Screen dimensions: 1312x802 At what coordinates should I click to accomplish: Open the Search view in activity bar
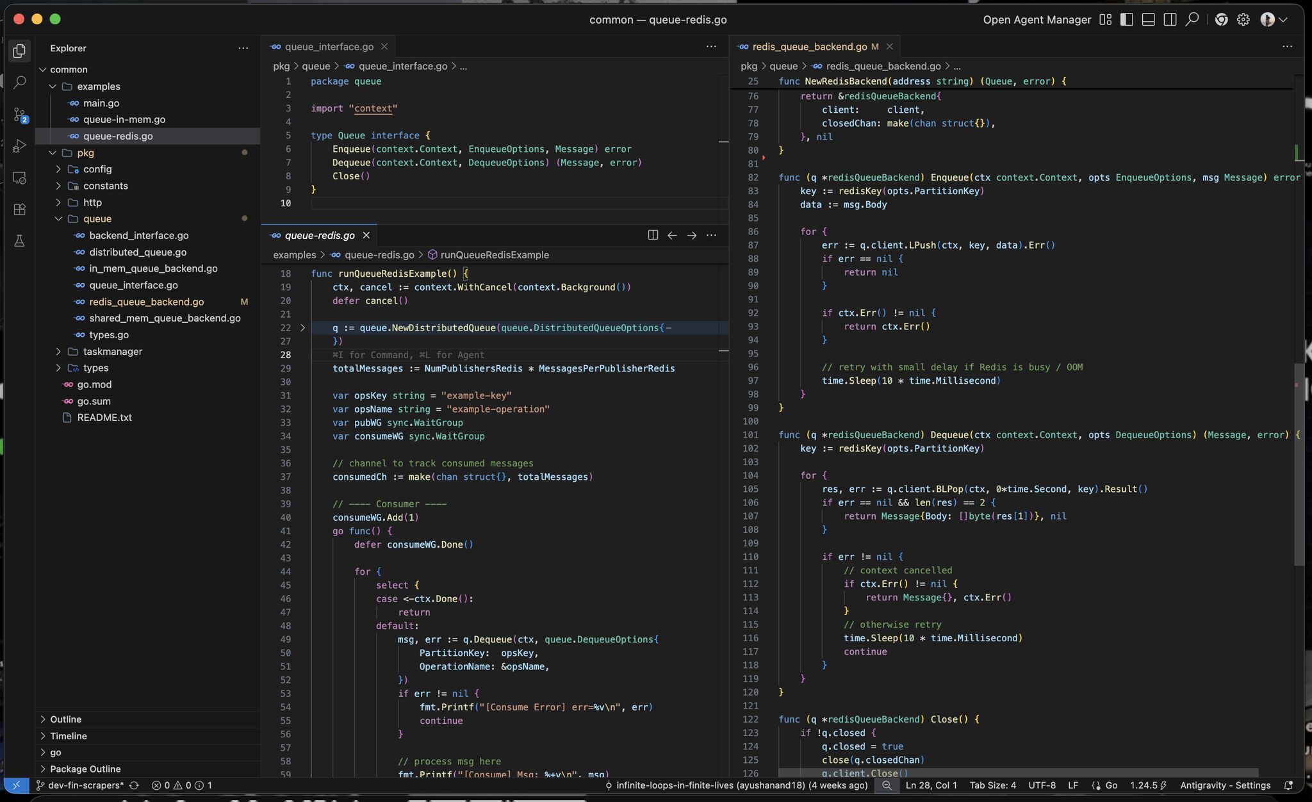[19, 82]
